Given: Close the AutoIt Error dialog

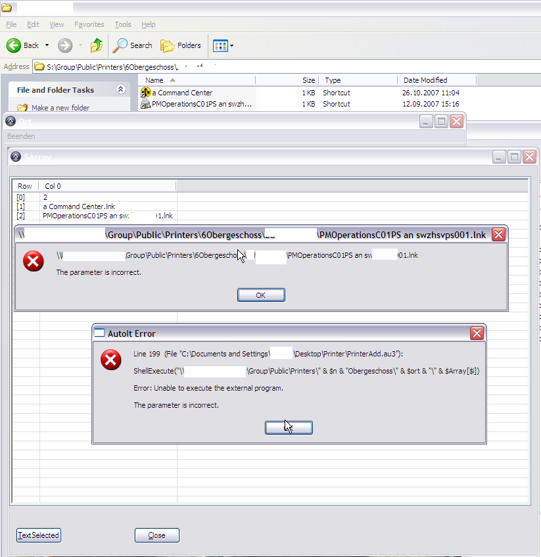Looking at the screenshot, I should click(x=477, y=333).
